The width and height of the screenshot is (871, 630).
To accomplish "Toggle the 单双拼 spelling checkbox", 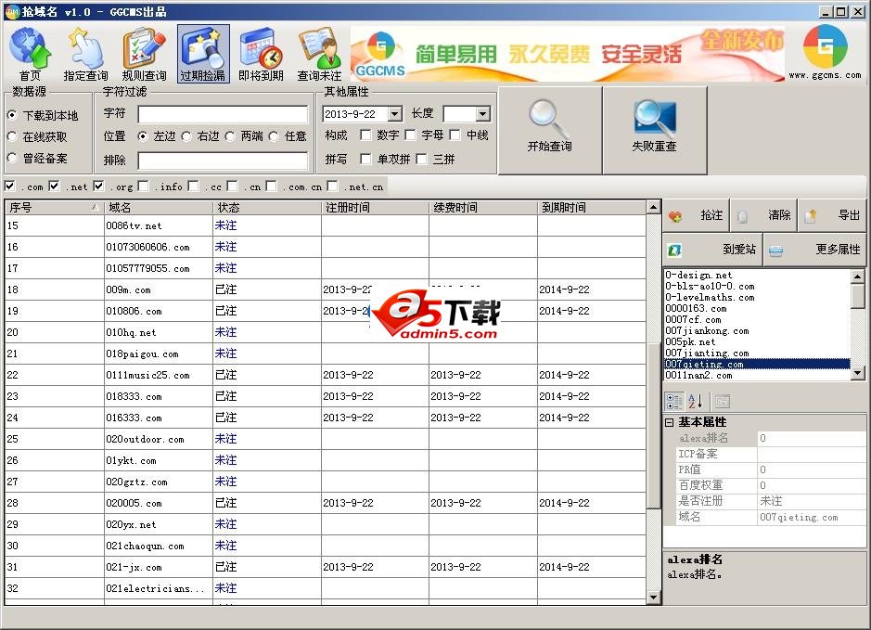I will click(x=365, y=160).
